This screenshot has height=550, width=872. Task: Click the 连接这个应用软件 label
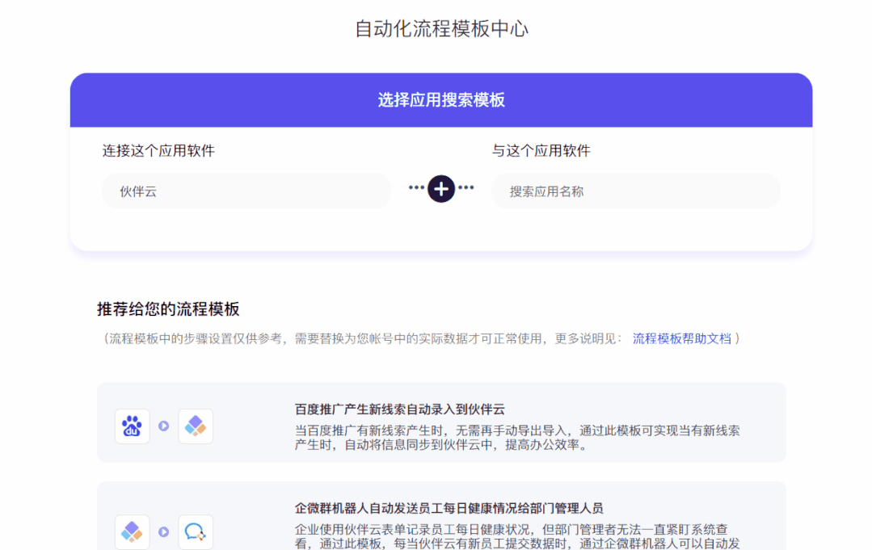(158, 150)
